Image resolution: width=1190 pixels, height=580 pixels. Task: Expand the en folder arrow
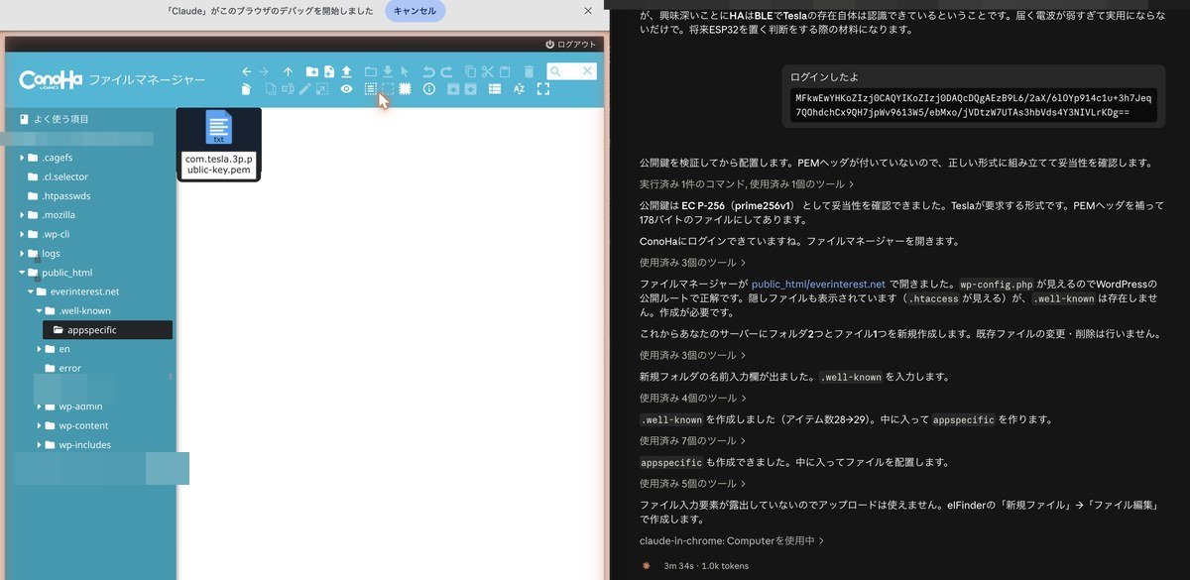39,349
